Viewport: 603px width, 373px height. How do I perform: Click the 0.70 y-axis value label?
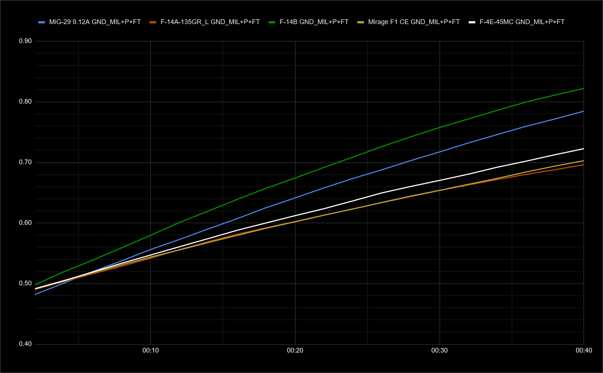[25, 162]
